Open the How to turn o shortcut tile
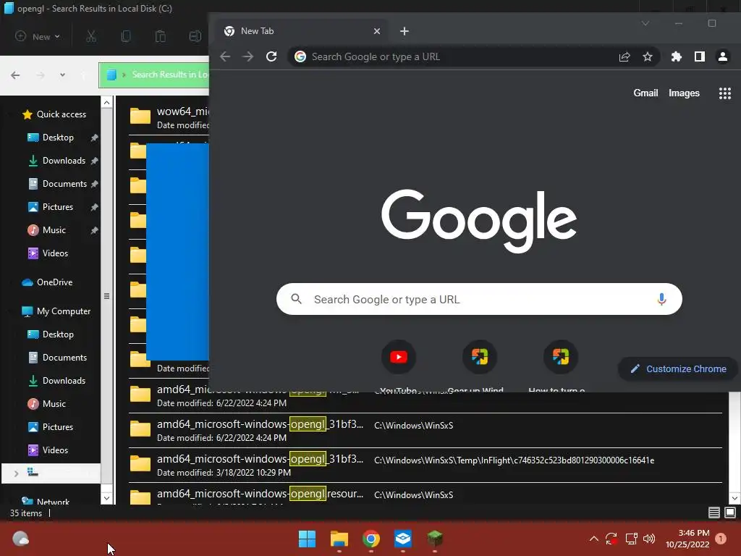This screenshot has height=556, width=741. pyautogui.click(x=561, y=357)
